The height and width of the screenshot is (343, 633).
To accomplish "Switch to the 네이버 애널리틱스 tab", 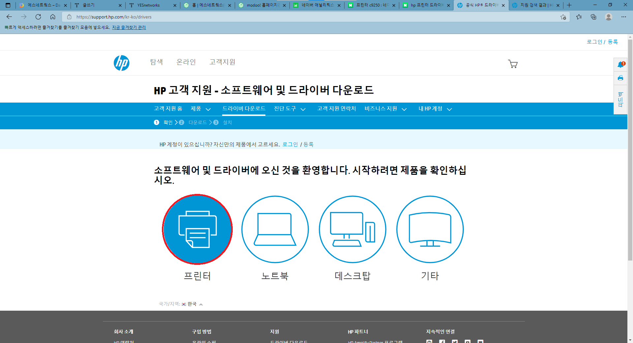I will pyautogui.click(x=317, y=5).
